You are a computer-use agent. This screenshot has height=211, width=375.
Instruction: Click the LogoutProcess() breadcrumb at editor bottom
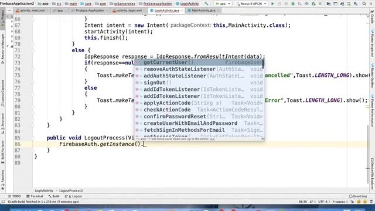pos(71,190)
